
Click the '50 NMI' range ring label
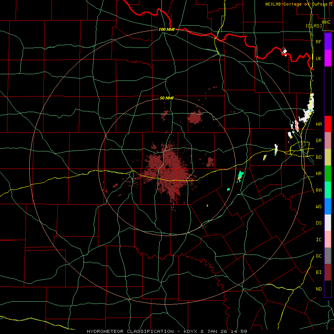167,98
